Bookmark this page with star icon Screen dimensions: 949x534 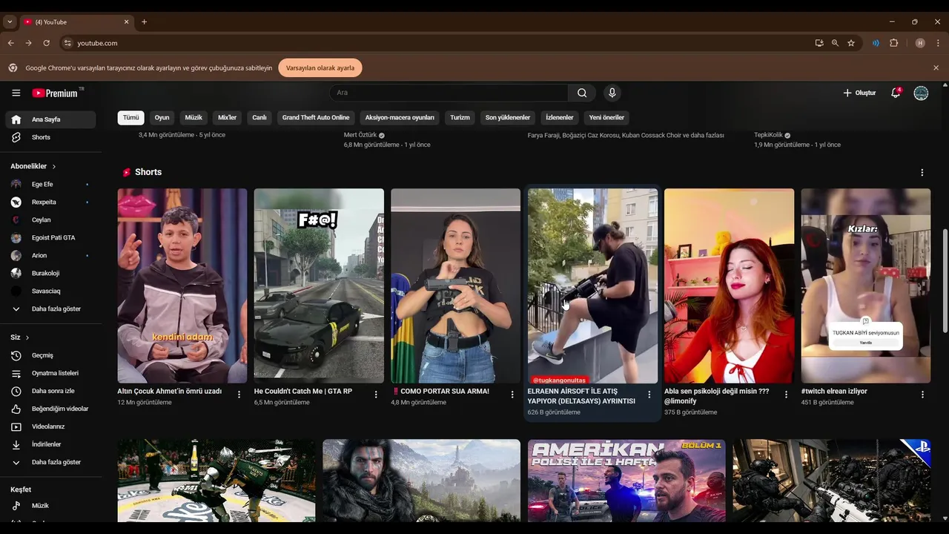click(851, 43)
